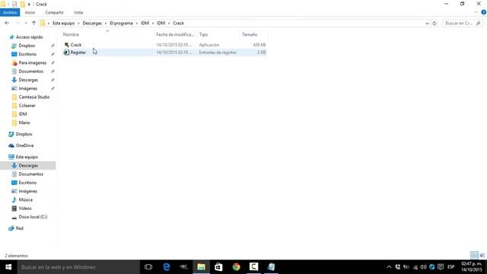Go up one folder level
The image size is (487, 274).
pos(33,23)
